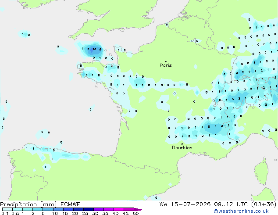The height and width of the screenshot is (215, 278).
Task: Click the Paris city label
Action: pyautogui.click(x=166, y=65)
